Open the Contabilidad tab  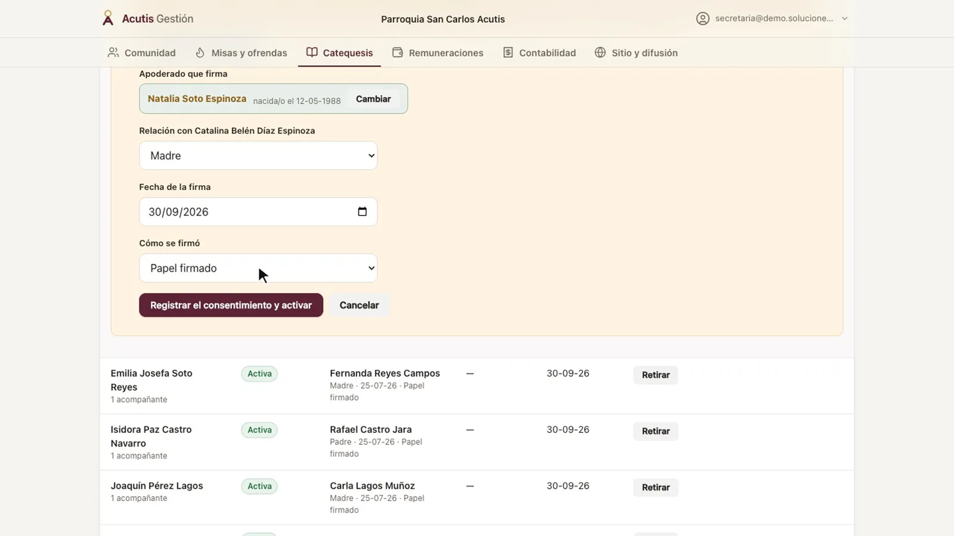(539, 52)
